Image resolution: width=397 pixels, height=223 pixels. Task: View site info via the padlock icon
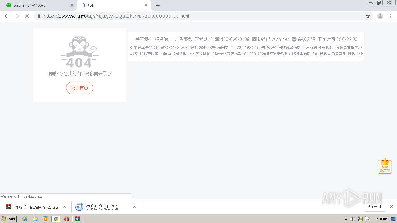click(x=39, y=16)
